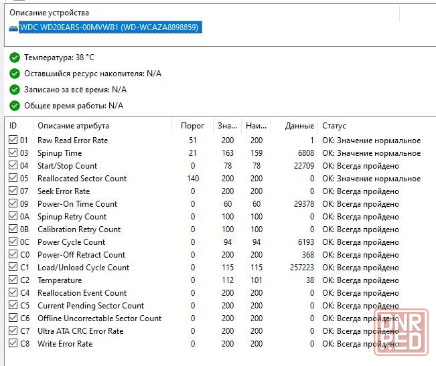The image size is (436, 366).
Task: Toggle the 0A Spinup Retry Count checkbox
Action: tap(13, 216)
